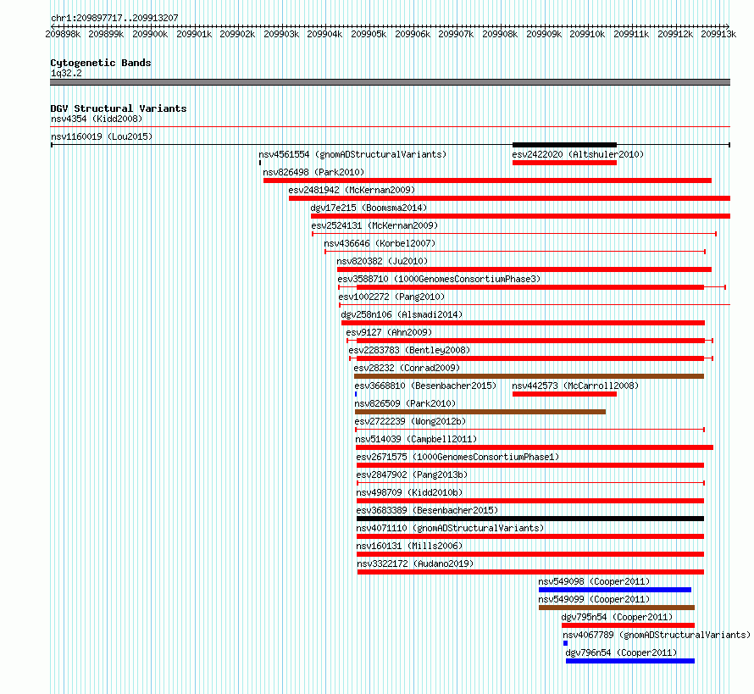Click the 209913k ruler position

coord(718,34)
